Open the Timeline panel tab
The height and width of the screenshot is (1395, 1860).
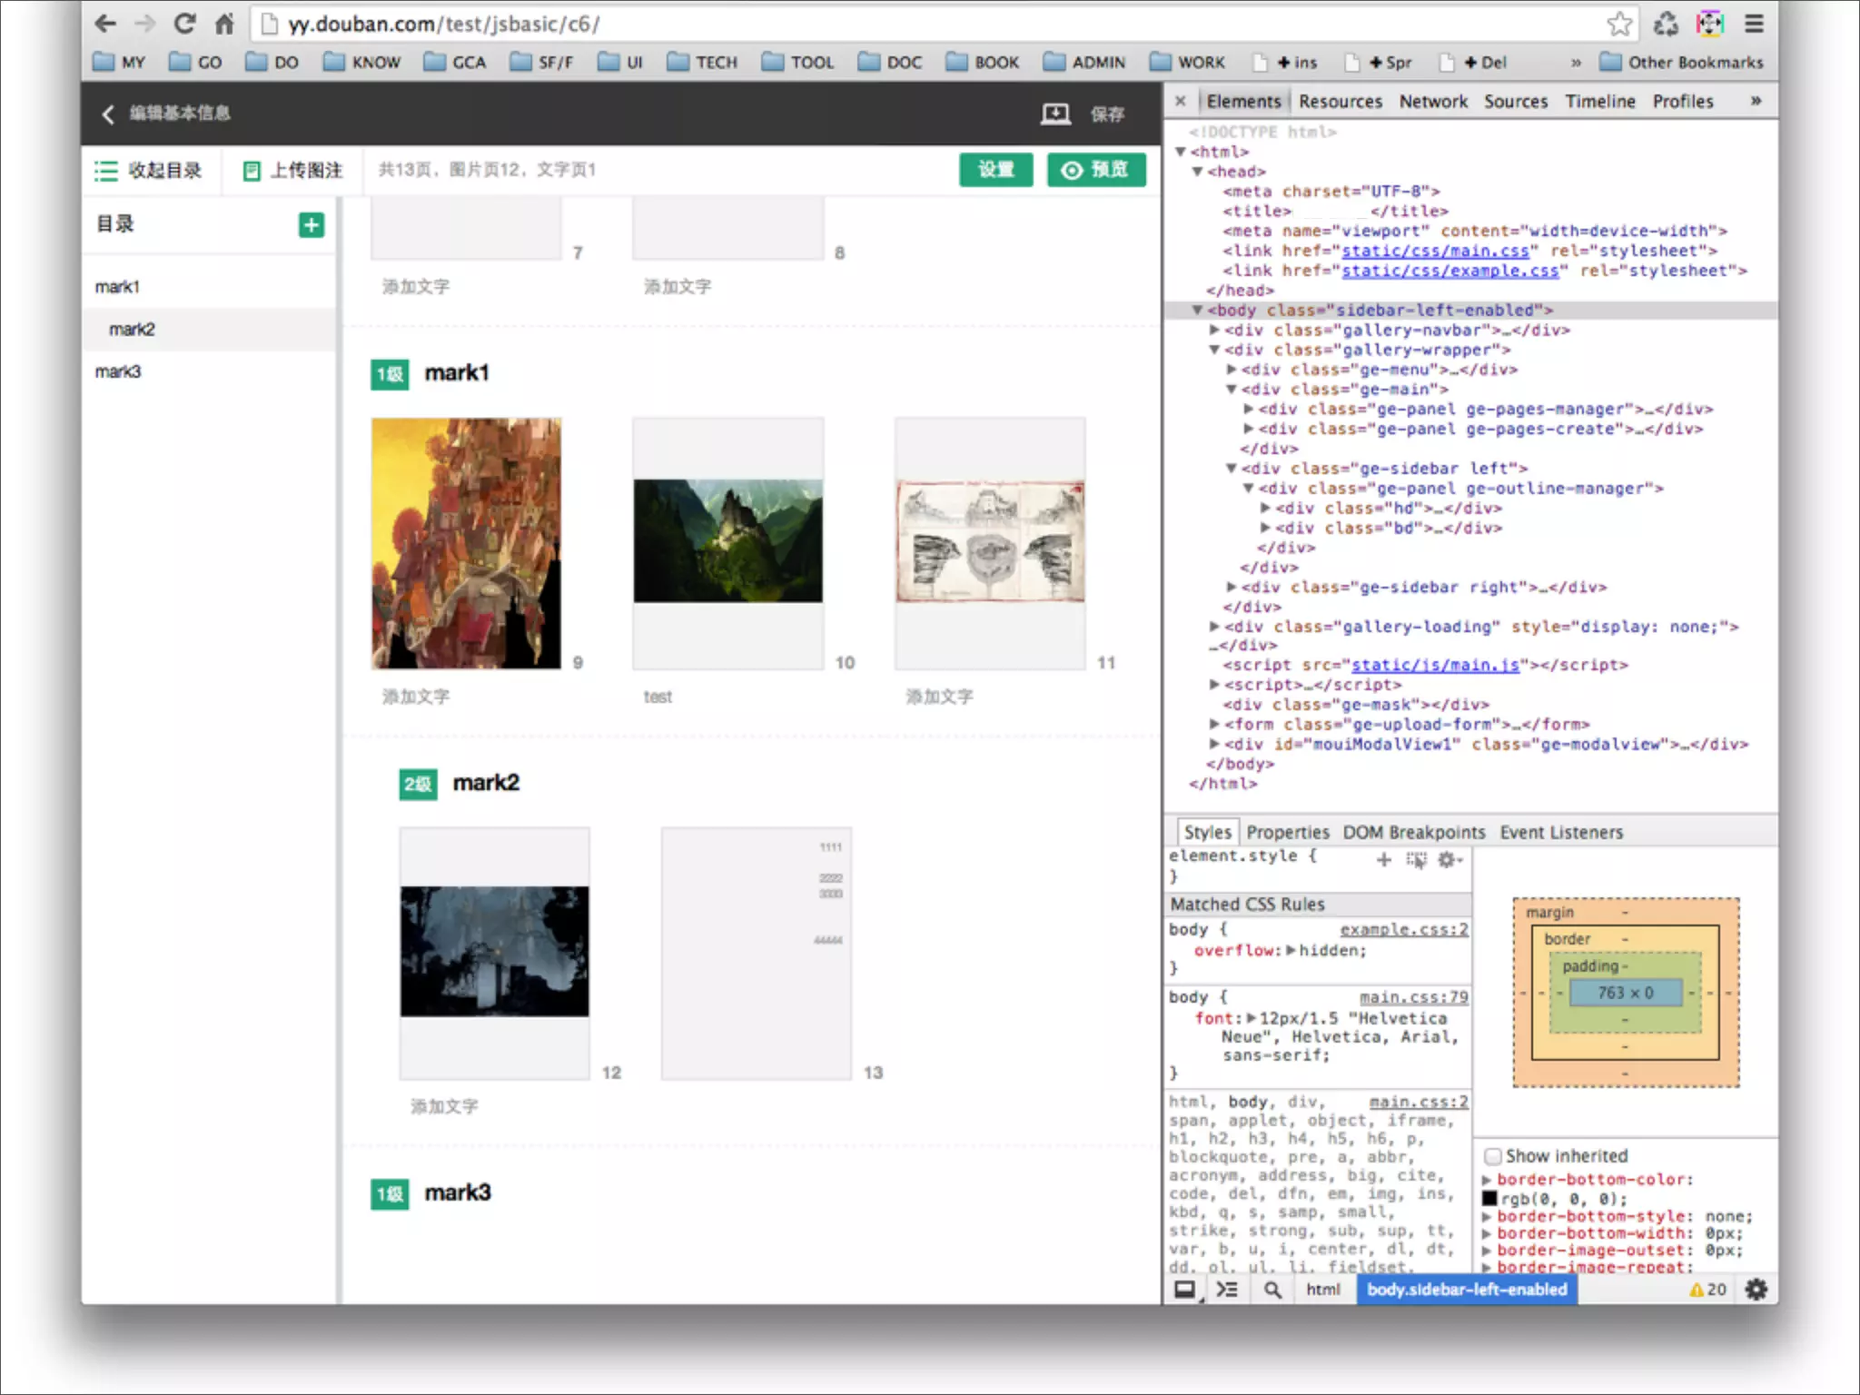(x=1600, y=101)
